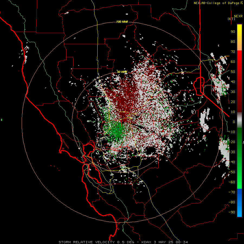This screenshot has height=244, width=244.
Task: Click the 80 value on the color scale
Action: click(233, 42)
